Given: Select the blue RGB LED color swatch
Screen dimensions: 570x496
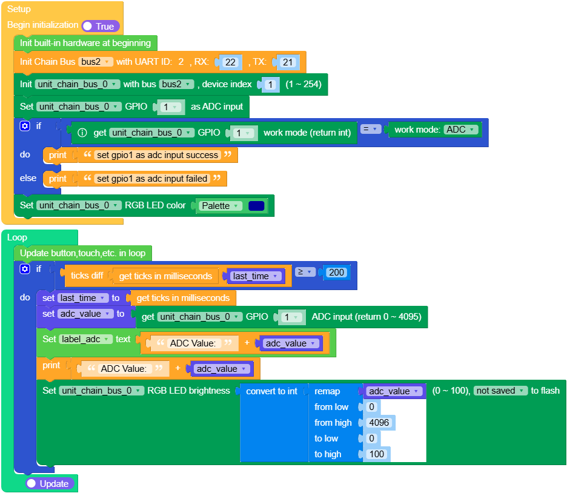Looking at the screenshot, I should [x=256, y=205].
